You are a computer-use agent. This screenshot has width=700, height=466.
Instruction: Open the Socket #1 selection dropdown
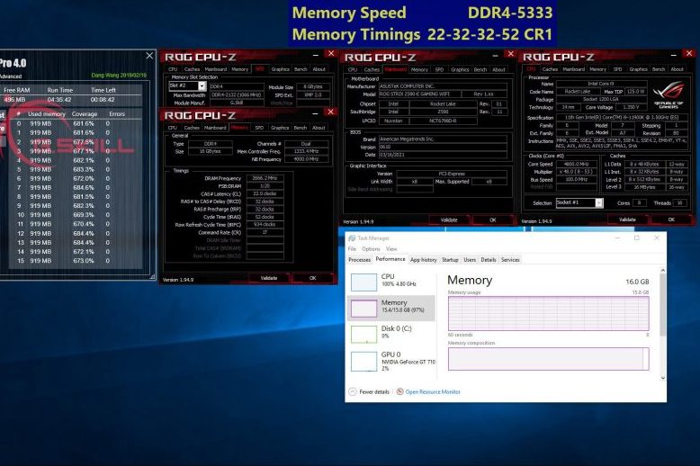point(598,203)
